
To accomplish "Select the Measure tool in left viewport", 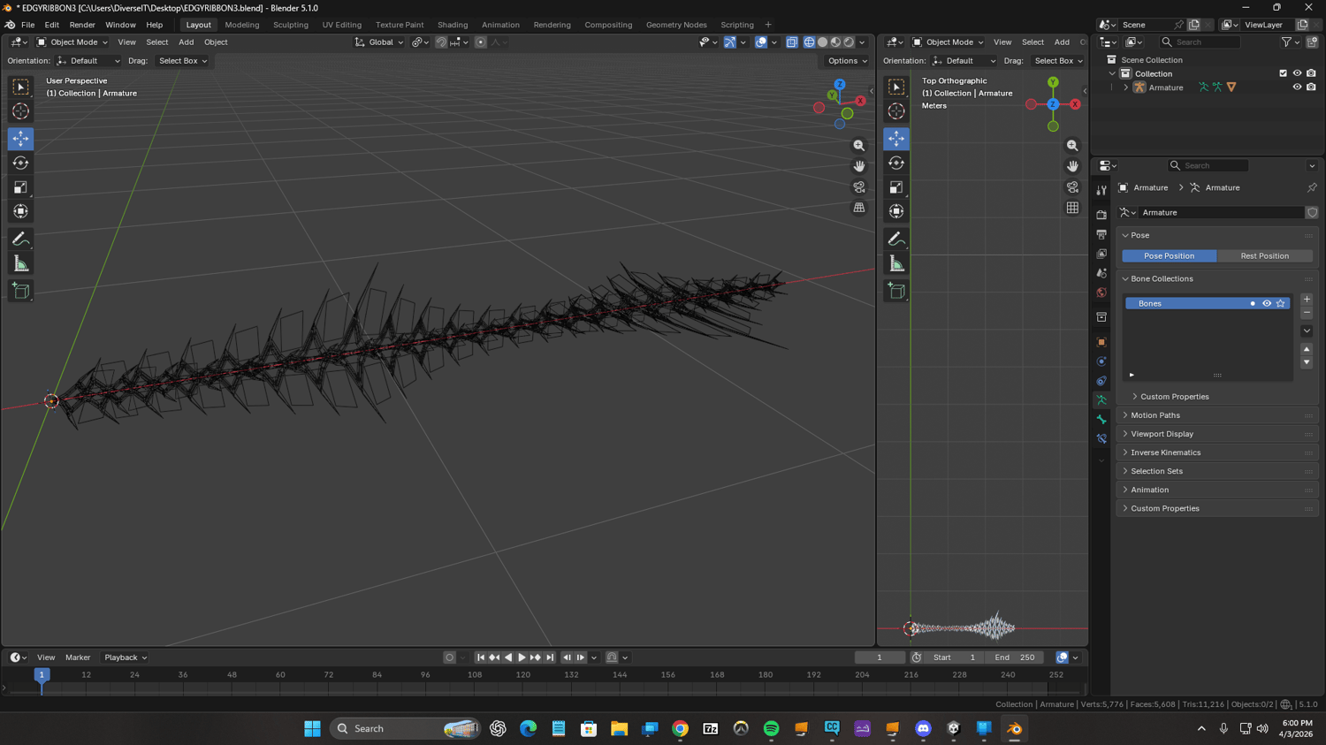I will (20, 264).
